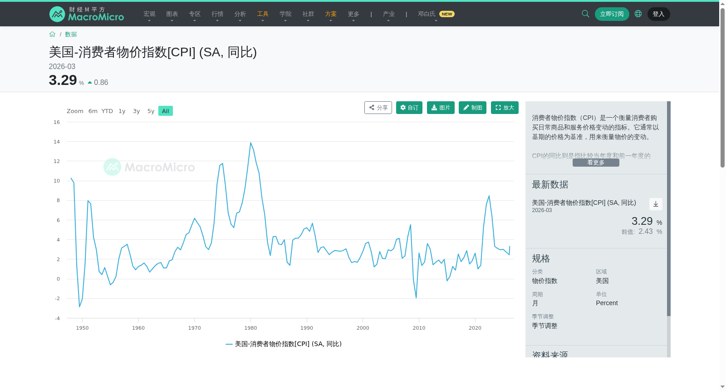Enlarge chart with 放大 button
The height and width of the screenshot is (391, 726).
505,108
